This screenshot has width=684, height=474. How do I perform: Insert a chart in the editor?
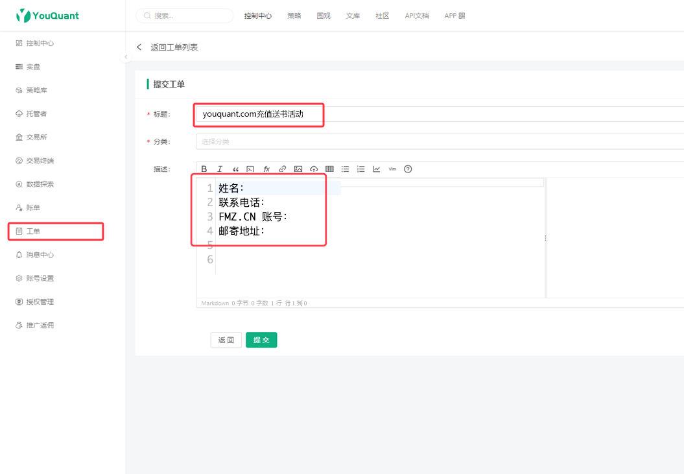[x=377, y=169]
